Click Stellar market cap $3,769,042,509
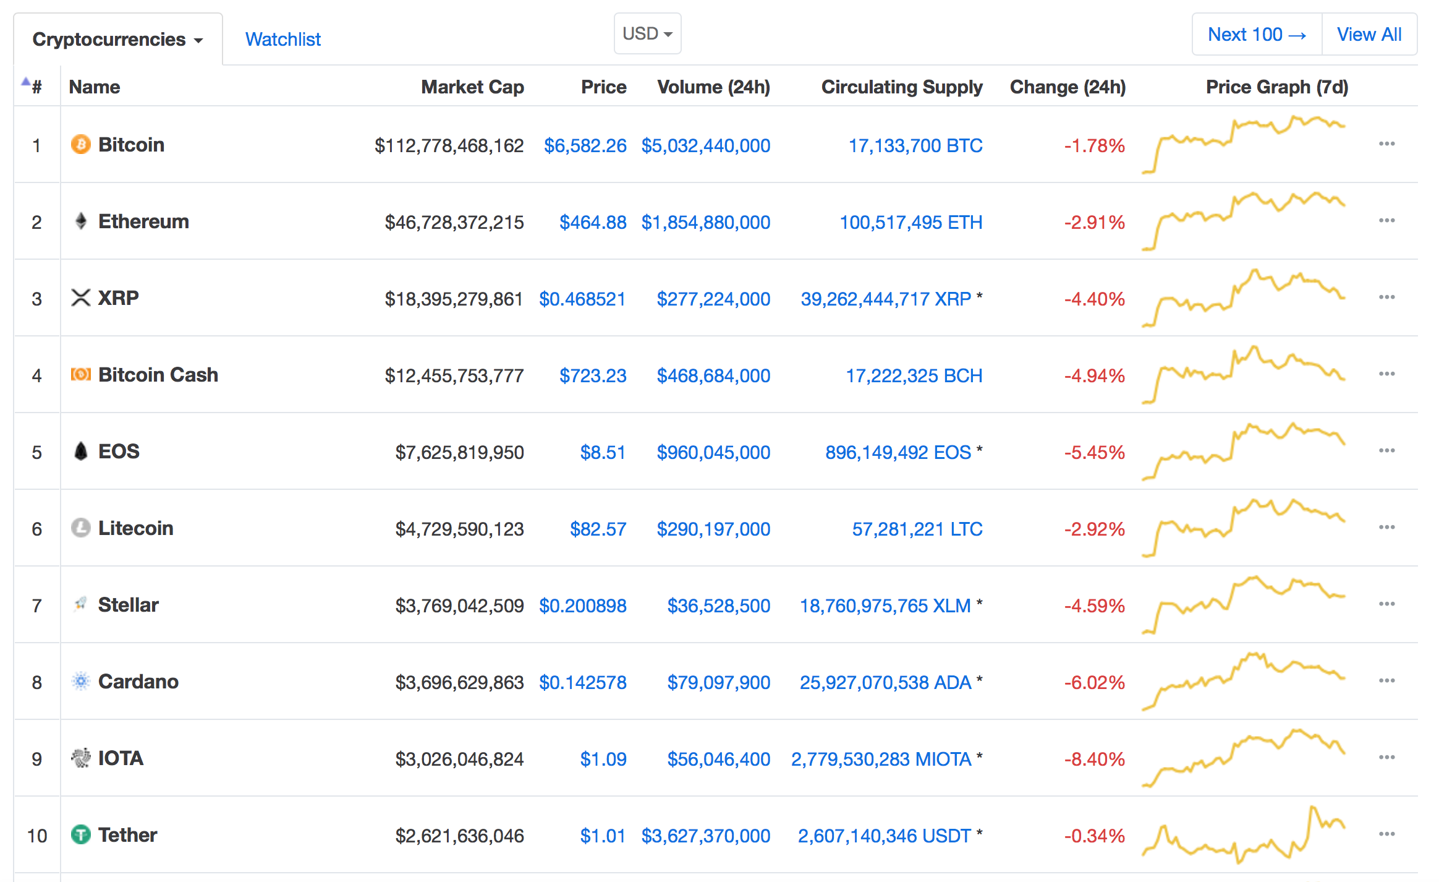Screen dimensions: 1439x882 tap(459, 606)
